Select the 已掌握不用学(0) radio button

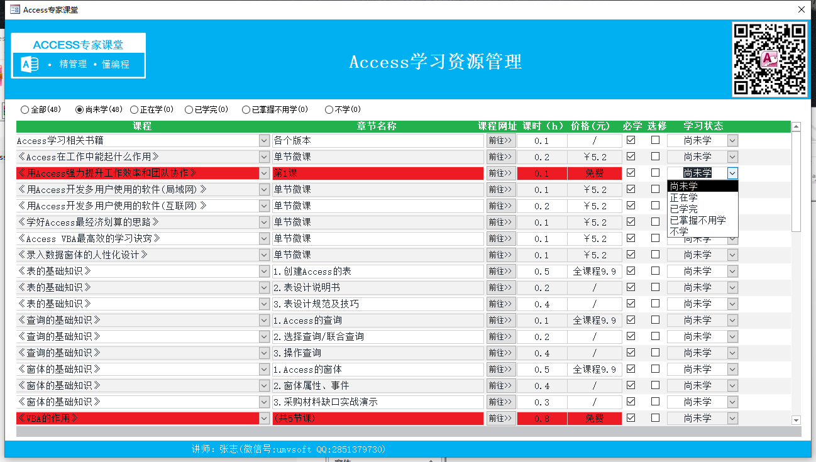[x=246, y=109]
